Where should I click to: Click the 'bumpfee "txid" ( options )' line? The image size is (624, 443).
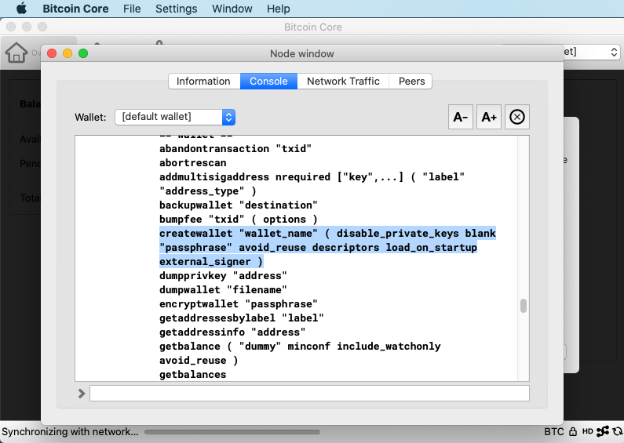click(x=239, y=219)
